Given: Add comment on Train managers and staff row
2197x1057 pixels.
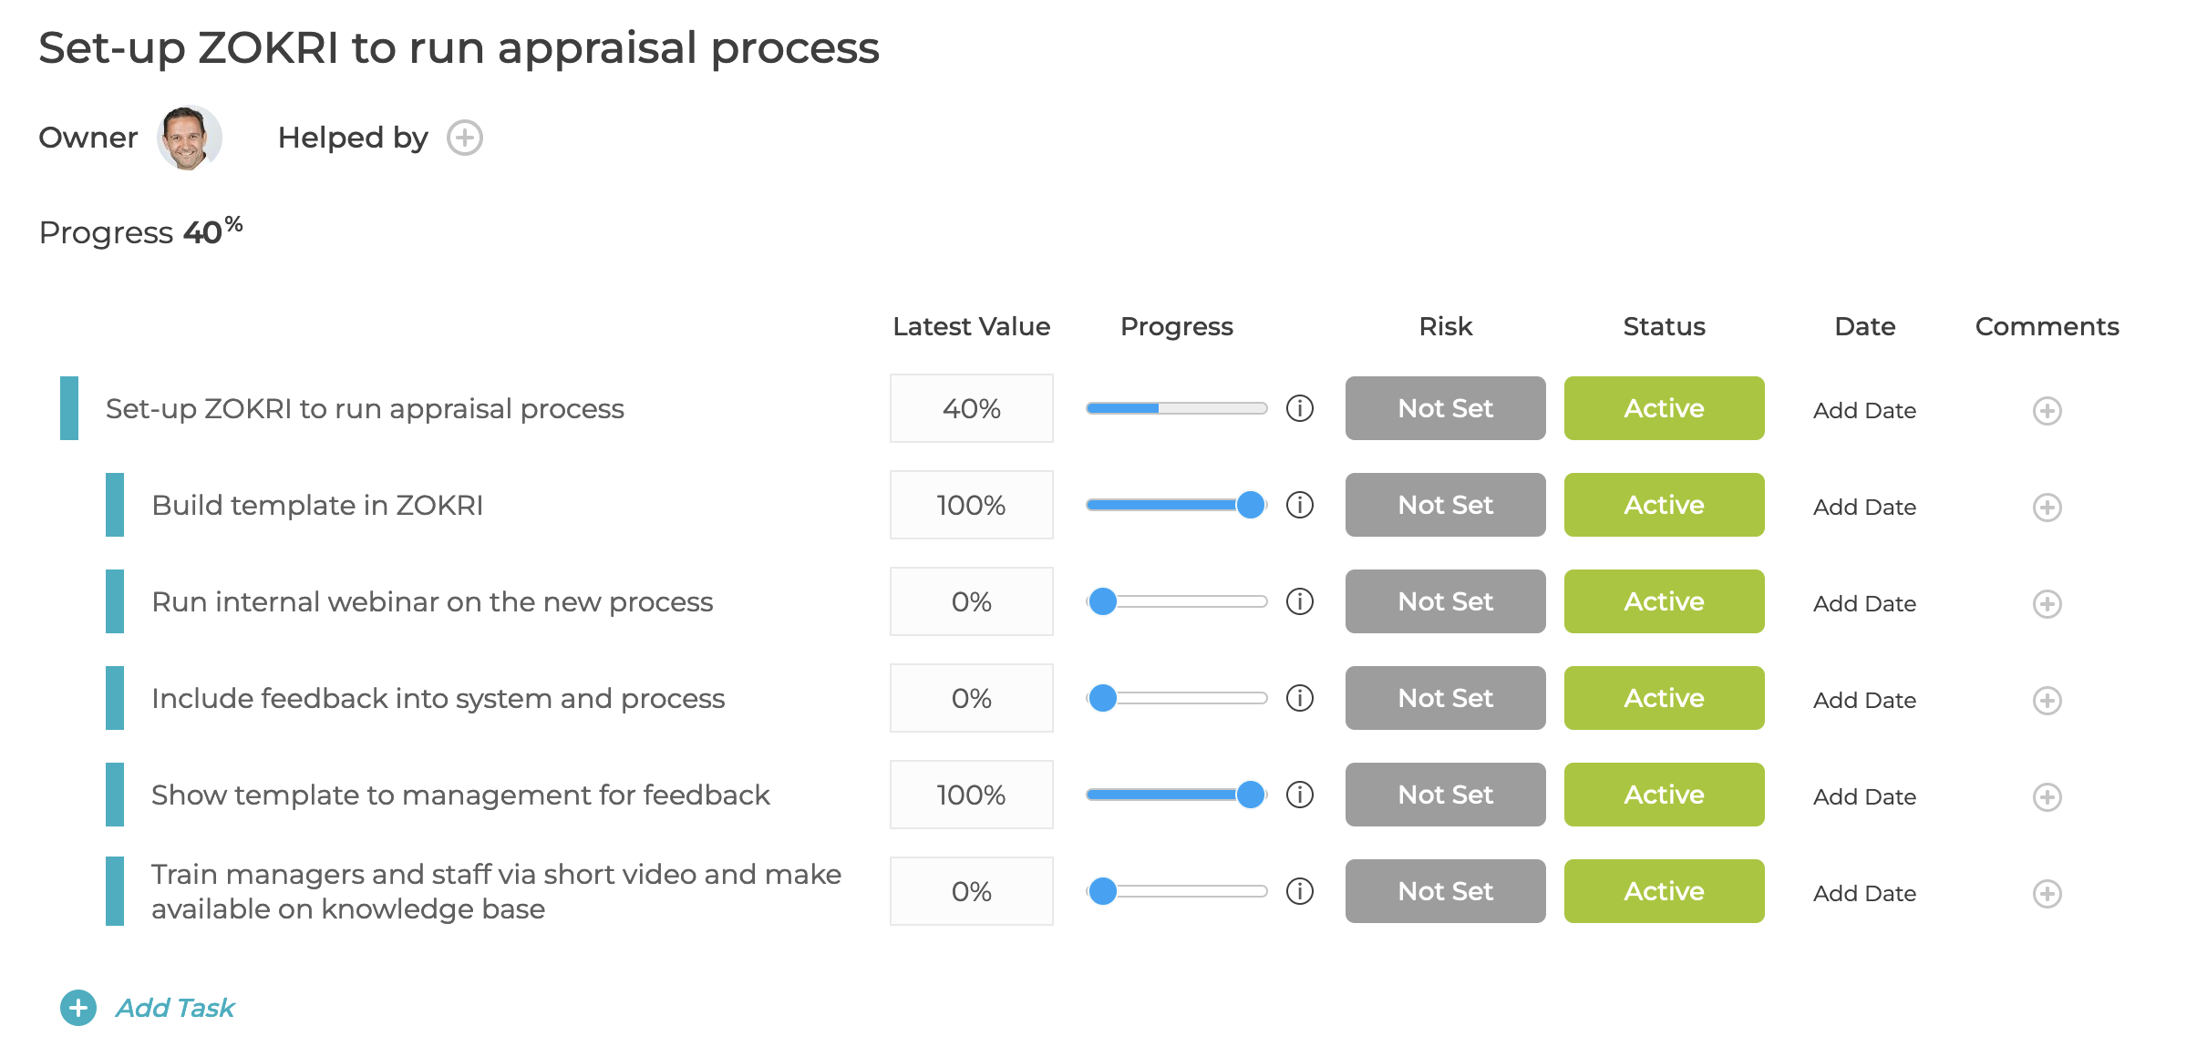Looking at the screenshot, I should pyautogui.click(x=2047, y=894).
